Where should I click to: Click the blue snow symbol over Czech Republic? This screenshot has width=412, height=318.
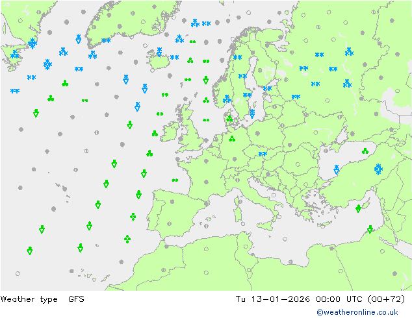(263, 154)
